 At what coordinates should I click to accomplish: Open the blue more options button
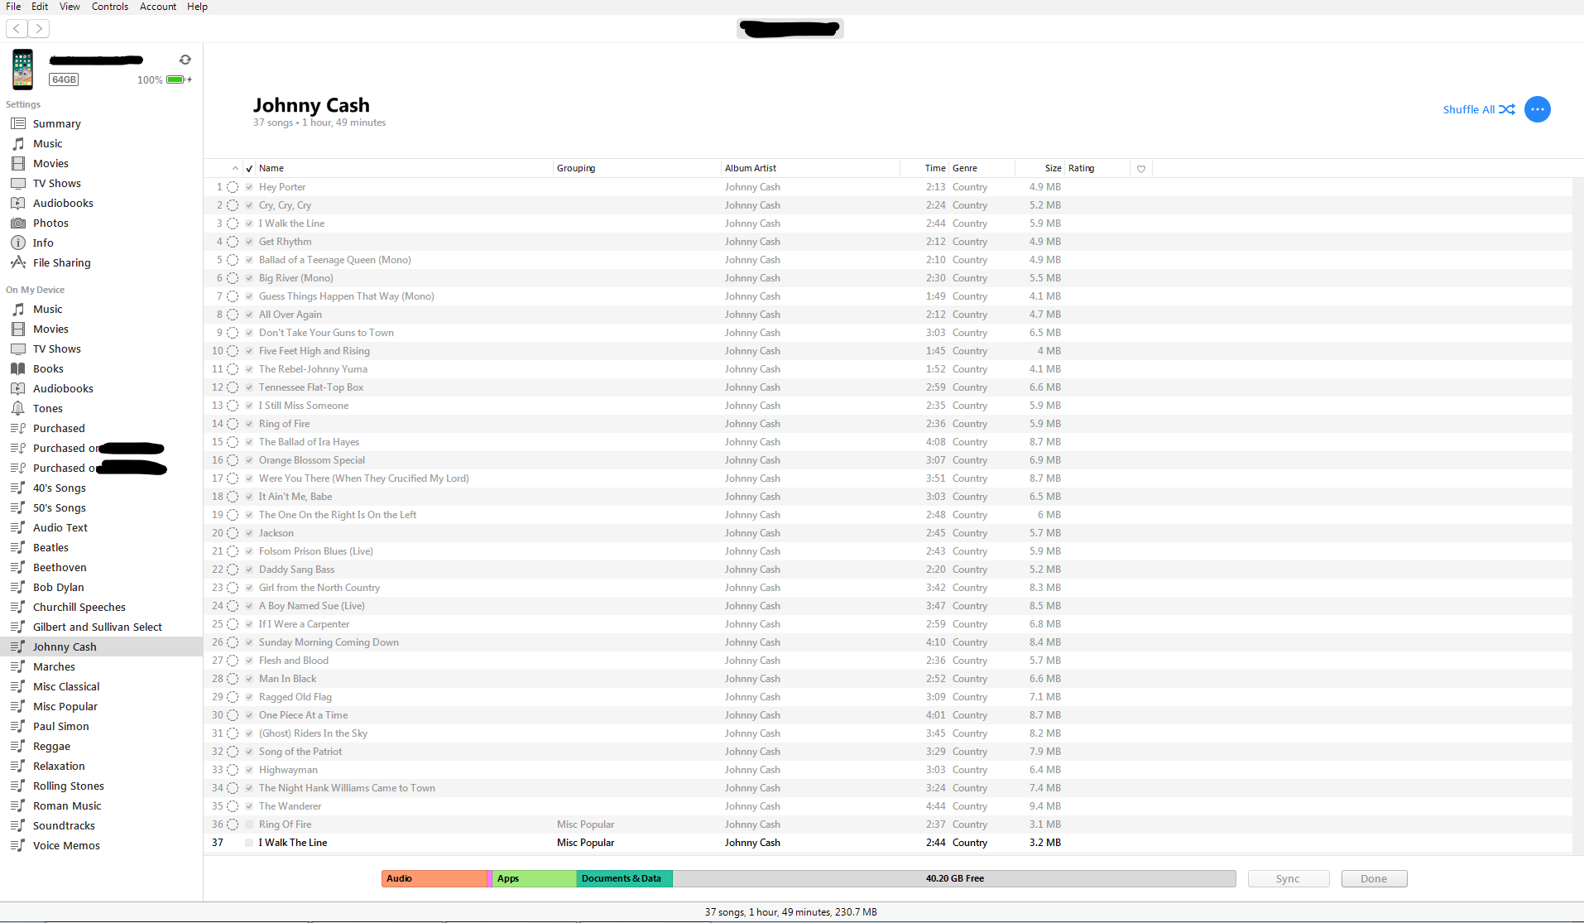tap(1538, 109)
